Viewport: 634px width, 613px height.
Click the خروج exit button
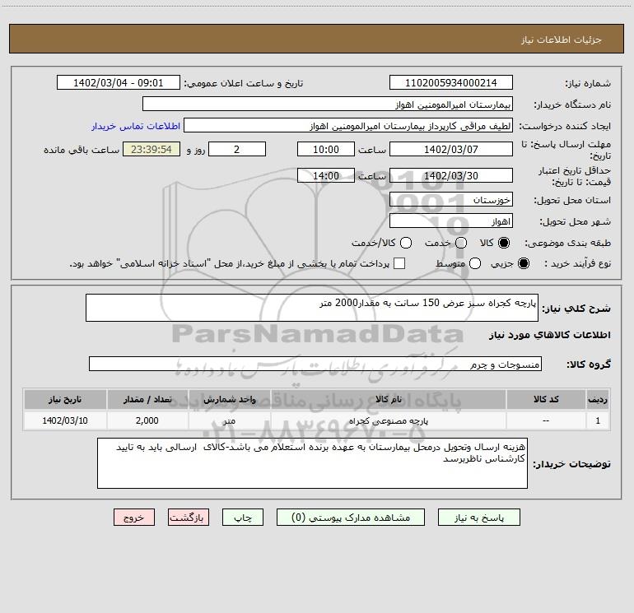coord(134,518)
